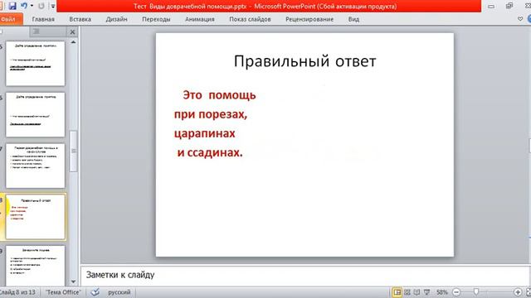Click the Redo/Repeat icon
This screenshot has height=298, width=531.
coord(41,6)
